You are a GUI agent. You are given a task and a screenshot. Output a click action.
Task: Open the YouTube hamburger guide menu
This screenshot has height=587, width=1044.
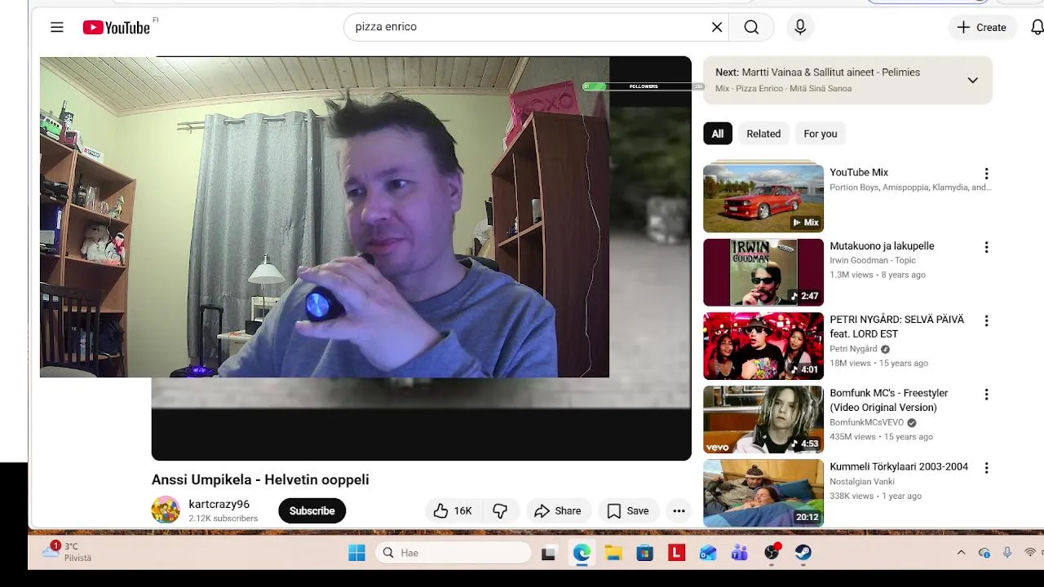tap(57, 27)
